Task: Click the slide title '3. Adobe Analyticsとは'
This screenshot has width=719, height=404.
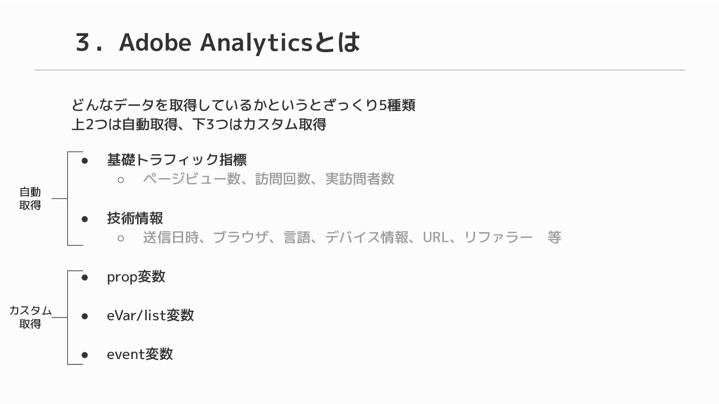Action: click(217, 42)
